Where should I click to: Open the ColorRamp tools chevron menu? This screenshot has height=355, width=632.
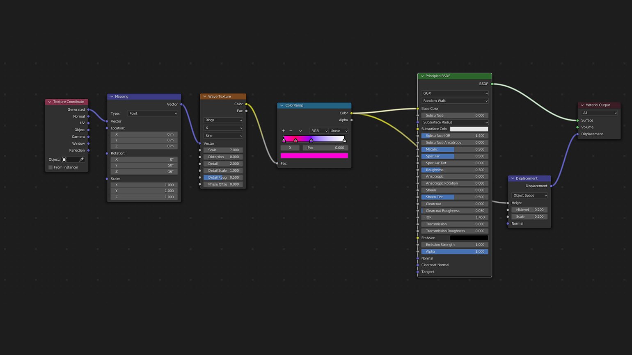tap(300, 131)
